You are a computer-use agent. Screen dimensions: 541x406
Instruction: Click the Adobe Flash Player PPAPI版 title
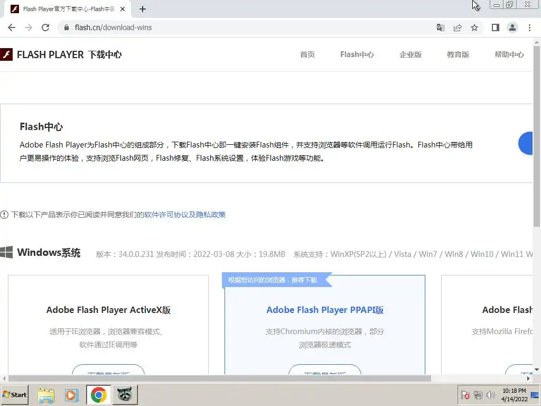(325, 310)
